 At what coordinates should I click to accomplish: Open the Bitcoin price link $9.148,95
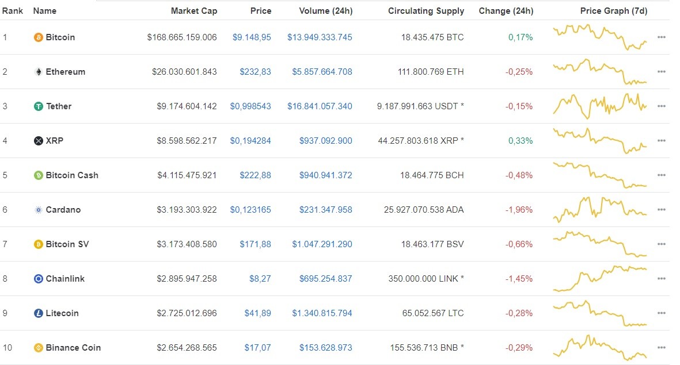(x=250, y=37)
